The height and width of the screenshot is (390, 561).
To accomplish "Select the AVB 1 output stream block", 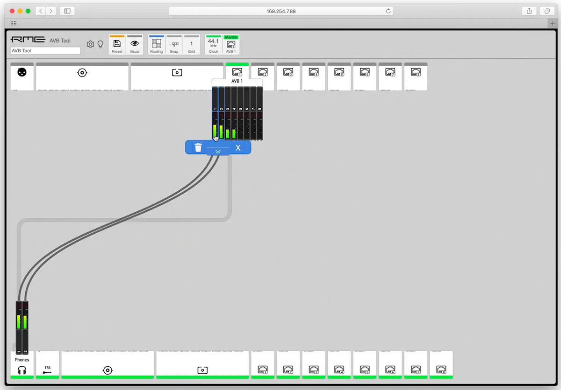I will click(263, 364).
